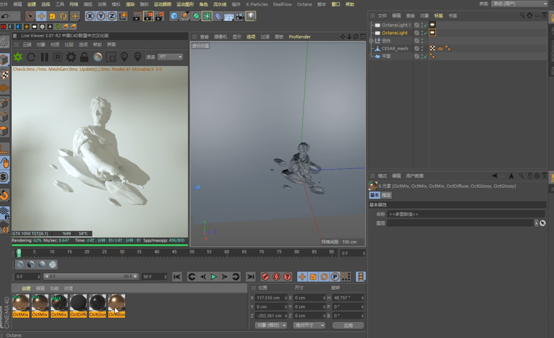Click the floor grid object icon

pos(229,16)
